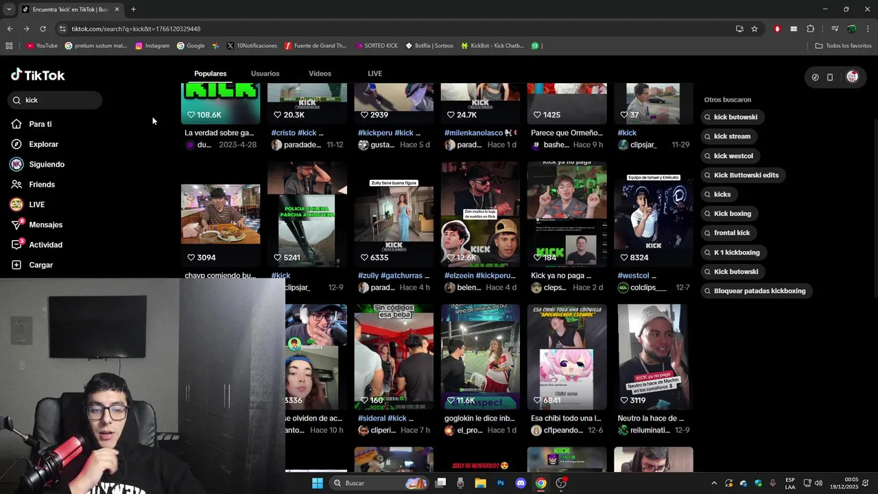Open the 11.6K likes video thumbnail
Viewport: 878px width, 494px height.
tap(480, 357)
